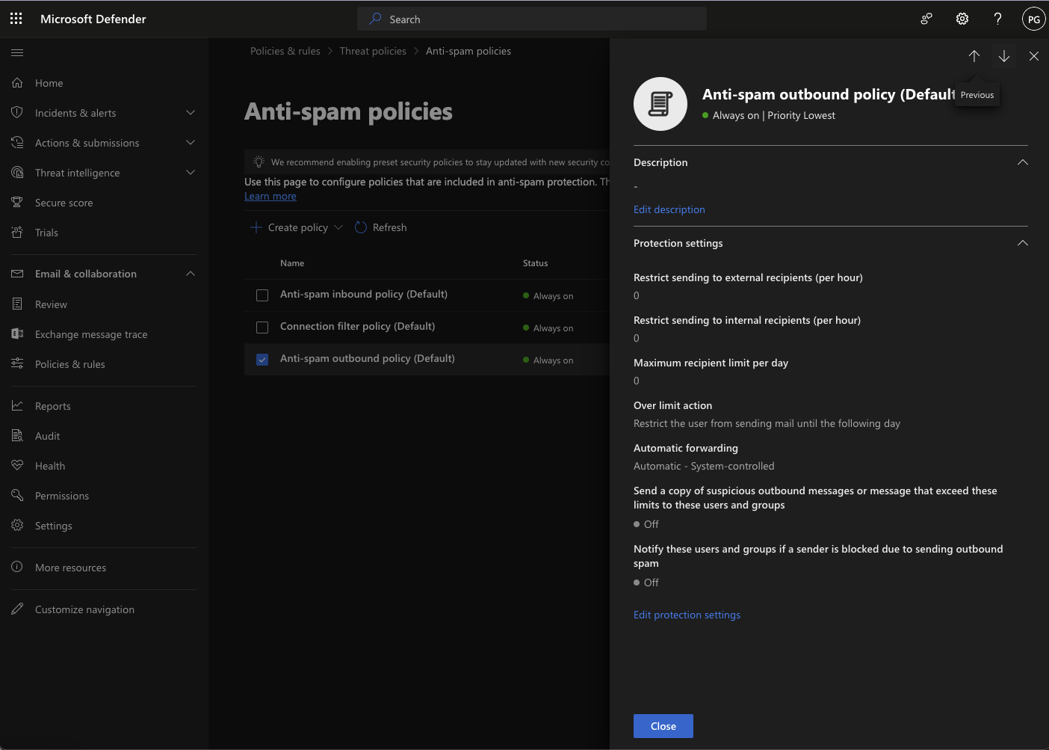Click the blue Close button
This screenshot has width=1049, height=750.
[x=663, y=726]
